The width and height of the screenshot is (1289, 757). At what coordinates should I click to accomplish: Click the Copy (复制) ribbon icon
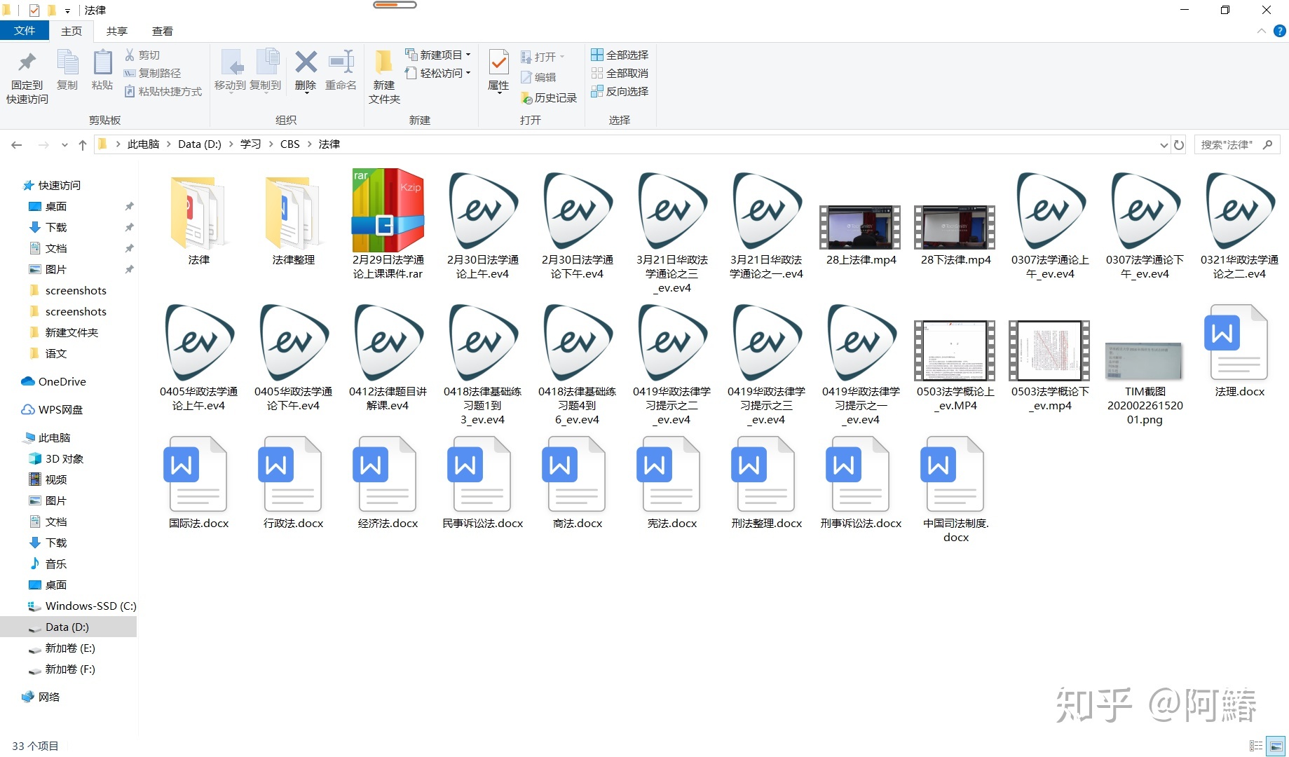coord(67,62)
